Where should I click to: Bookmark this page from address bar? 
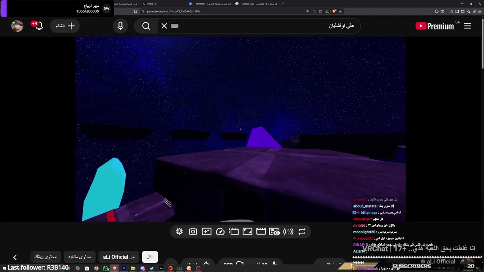pos(135,11)
